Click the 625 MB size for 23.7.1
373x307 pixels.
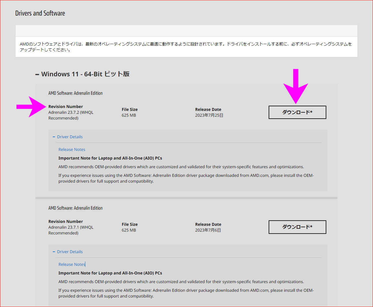point(129,230)
